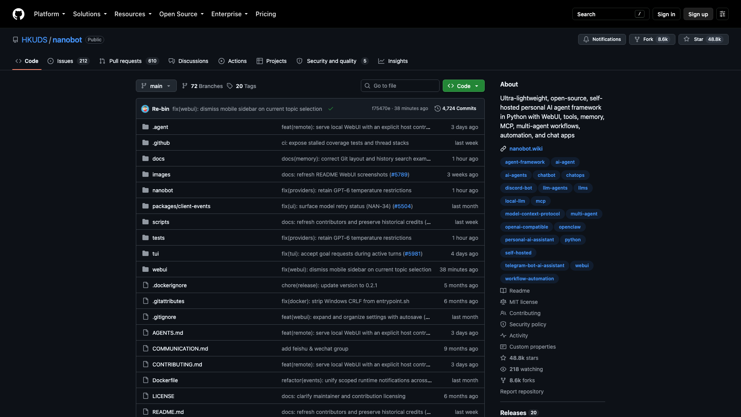This screenshot has height=417, width=741.
Task: Expand the green Code dropdown button
Action: [x=464, y=86]
